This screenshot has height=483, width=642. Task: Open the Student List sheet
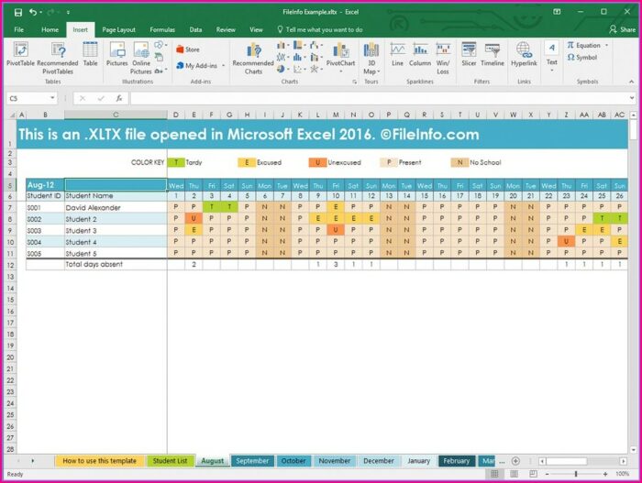170,461
